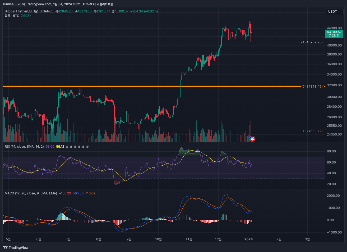Open the USDT currency selector

pyautogui.click(x=334, y=12)
